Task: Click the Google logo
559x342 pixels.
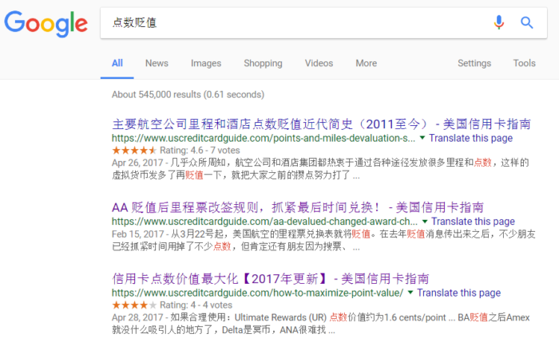Action: click(46, 23)
